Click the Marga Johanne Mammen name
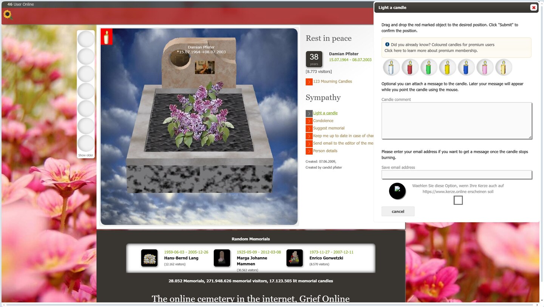544x307 pixels. pyautogui.click(x=252, y=261)
